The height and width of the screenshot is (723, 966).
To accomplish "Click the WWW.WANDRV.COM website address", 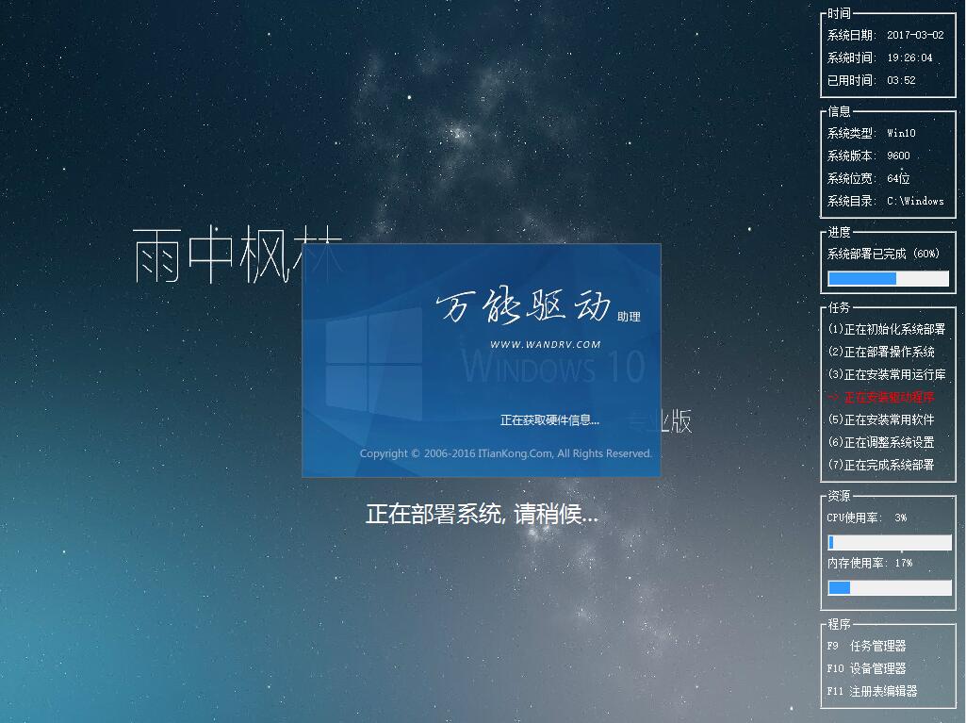I will [x=546, y=345].
